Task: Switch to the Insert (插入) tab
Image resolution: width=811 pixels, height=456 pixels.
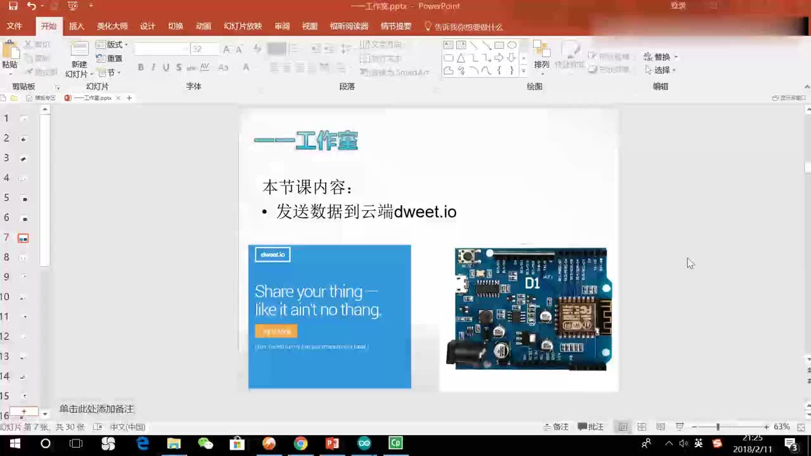Action: tap(77, 27)
